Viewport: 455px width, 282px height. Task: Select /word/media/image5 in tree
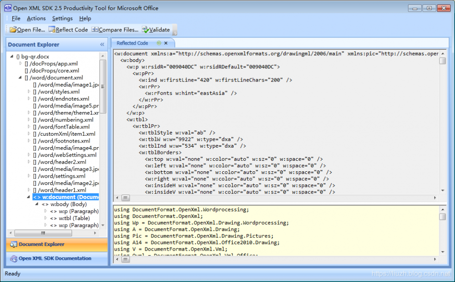[x=66, y=106]
